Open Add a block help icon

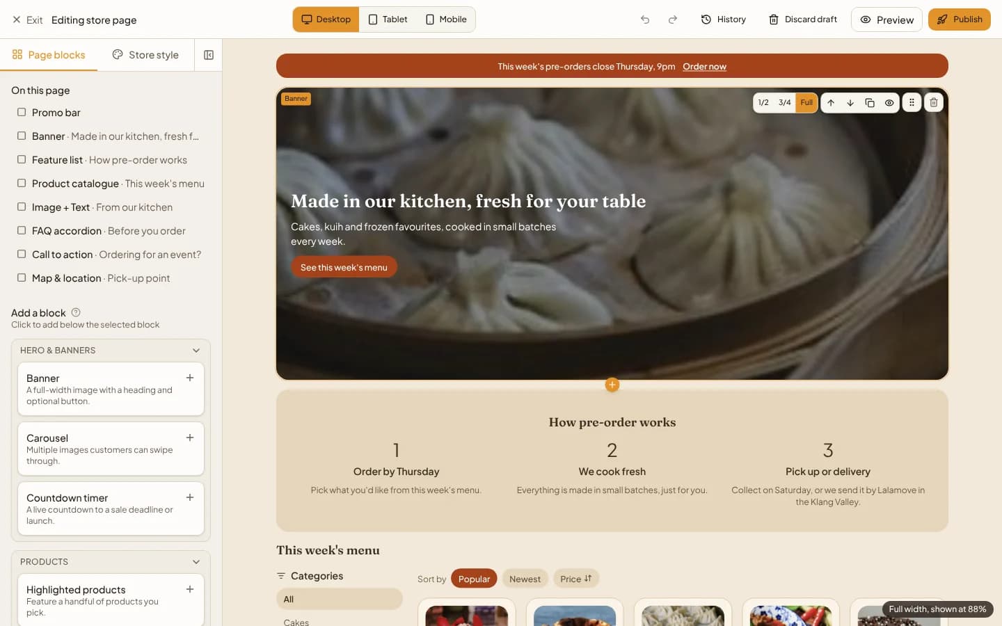[x=76, y=312]
